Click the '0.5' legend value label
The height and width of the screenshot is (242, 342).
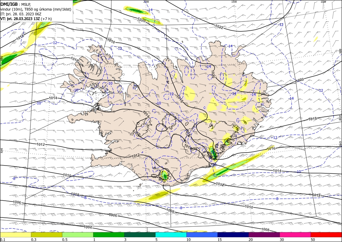[65, 240]
